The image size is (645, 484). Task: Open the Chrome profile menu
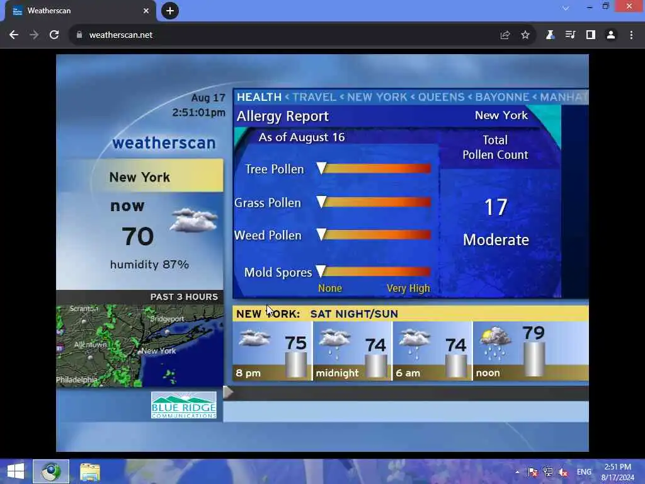[x=611, y=35]
